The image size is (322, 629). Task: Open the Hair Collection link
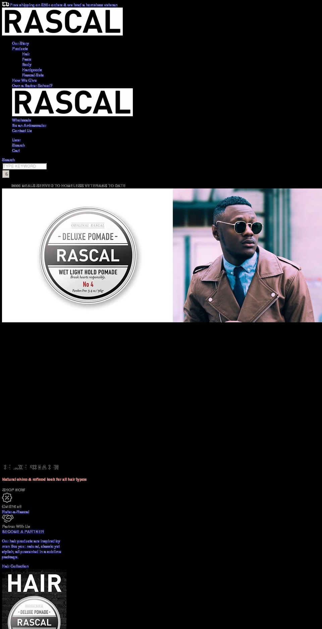pos(15,566)
